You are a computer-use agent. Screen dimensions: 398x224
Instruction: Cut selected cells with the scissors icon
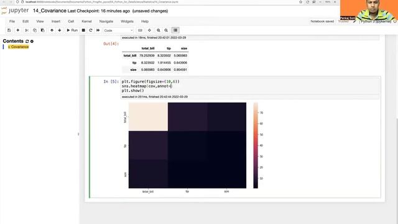(x=27, y=30)
